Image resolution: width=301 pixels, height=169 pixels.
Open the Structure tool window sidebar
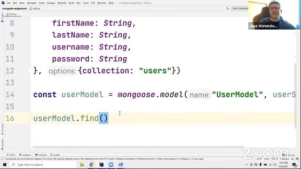2,129
